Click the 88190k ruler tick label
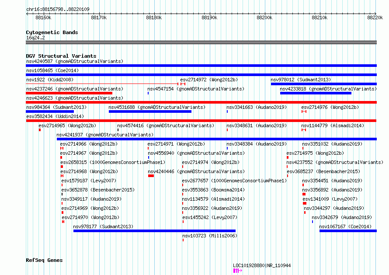Viewport: 389px width, 275px height. pos(209,18)
